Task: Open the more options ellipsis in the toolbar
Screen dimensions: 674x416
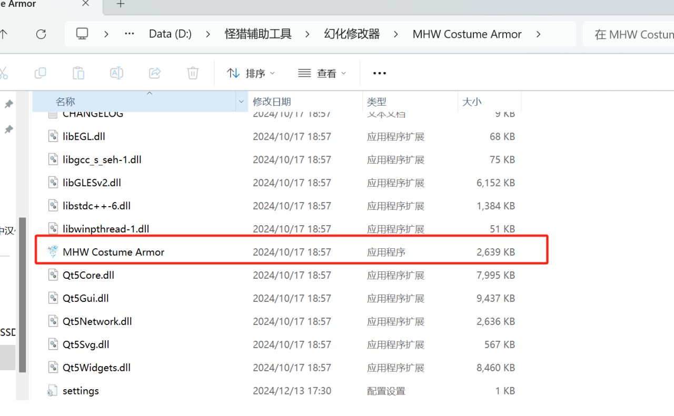Action: click(x=380, y=73)
